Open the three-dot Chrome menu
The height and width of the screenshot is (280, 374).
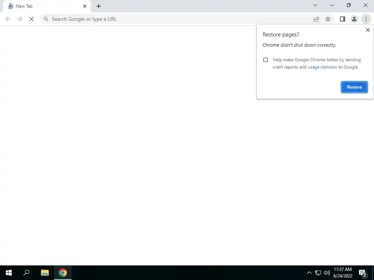[366, 19]
